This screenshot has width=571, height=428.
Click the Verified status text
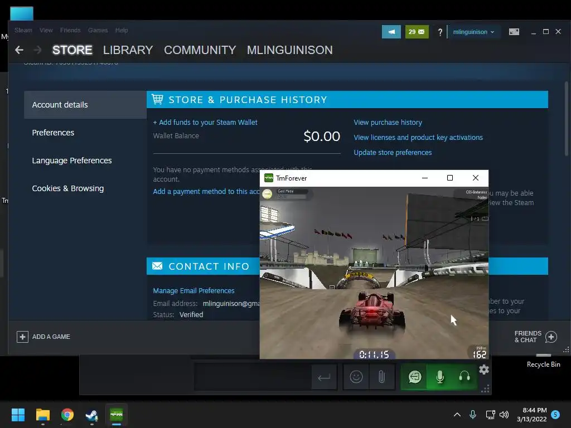[191, 314]
